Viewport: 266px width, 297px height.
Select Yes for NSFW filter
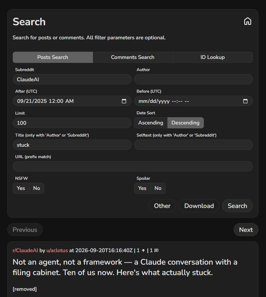click(x=21, y=188)
